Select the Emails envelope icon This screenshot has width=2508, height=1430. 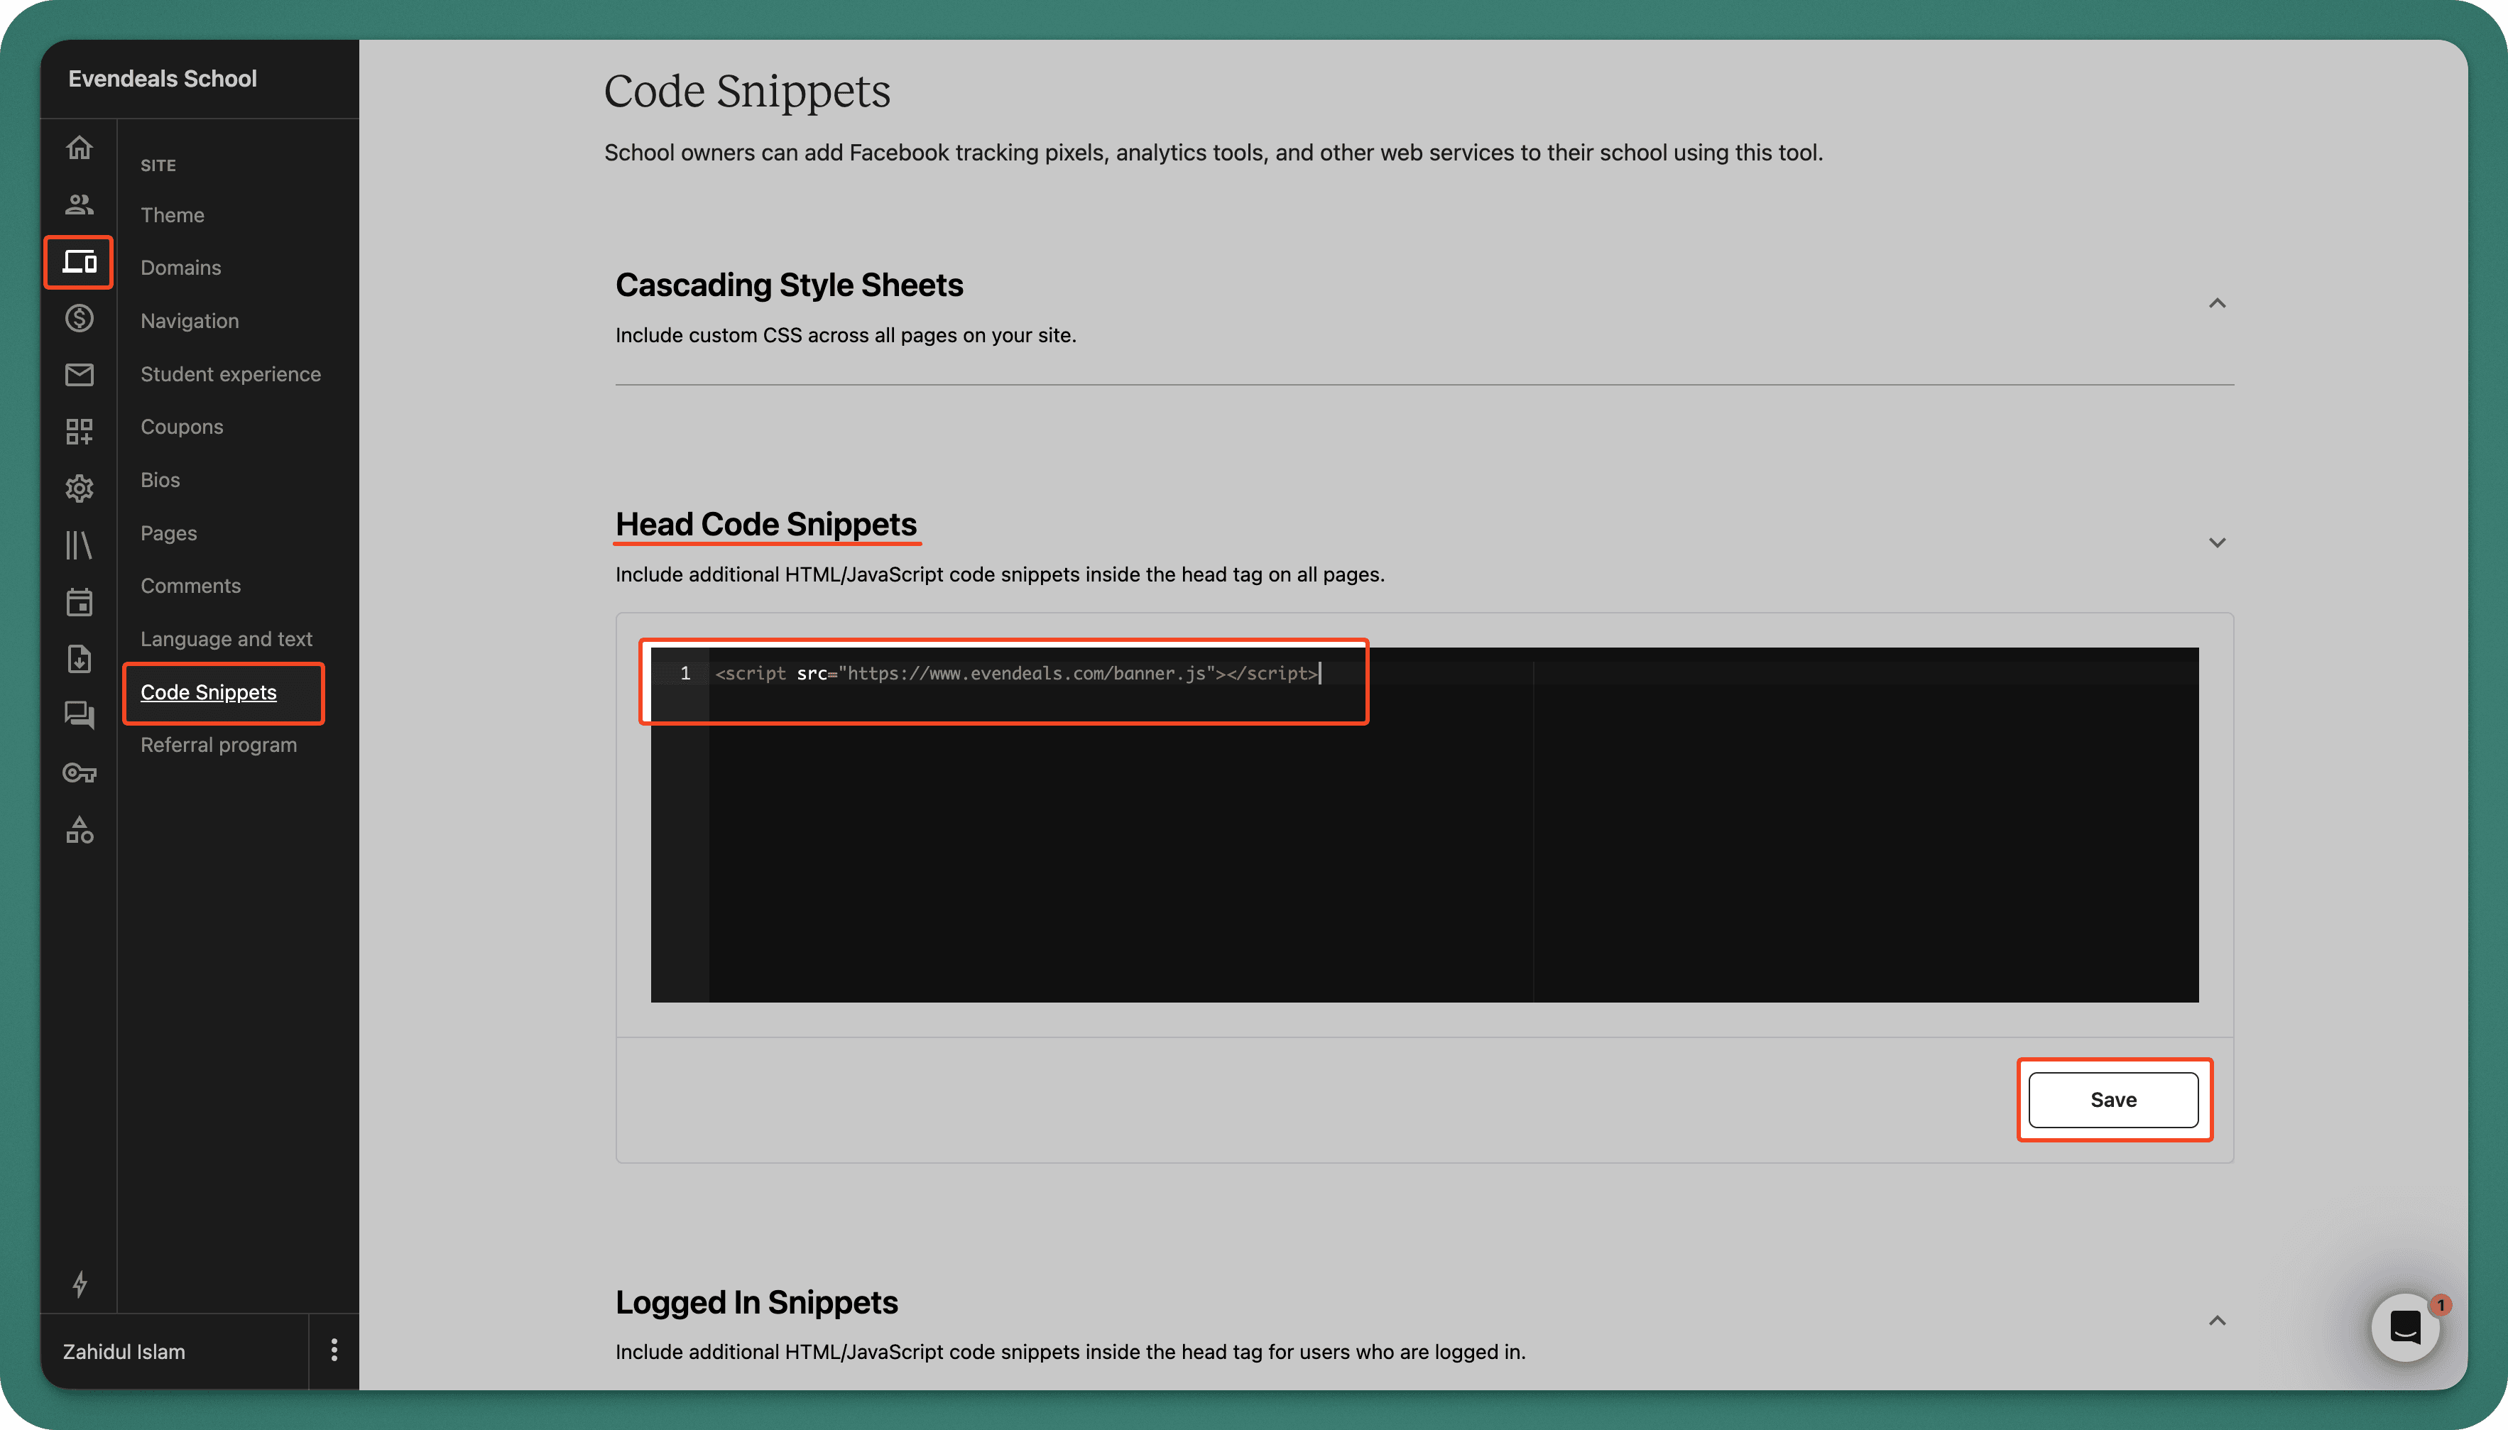click(x=79, y=374)
